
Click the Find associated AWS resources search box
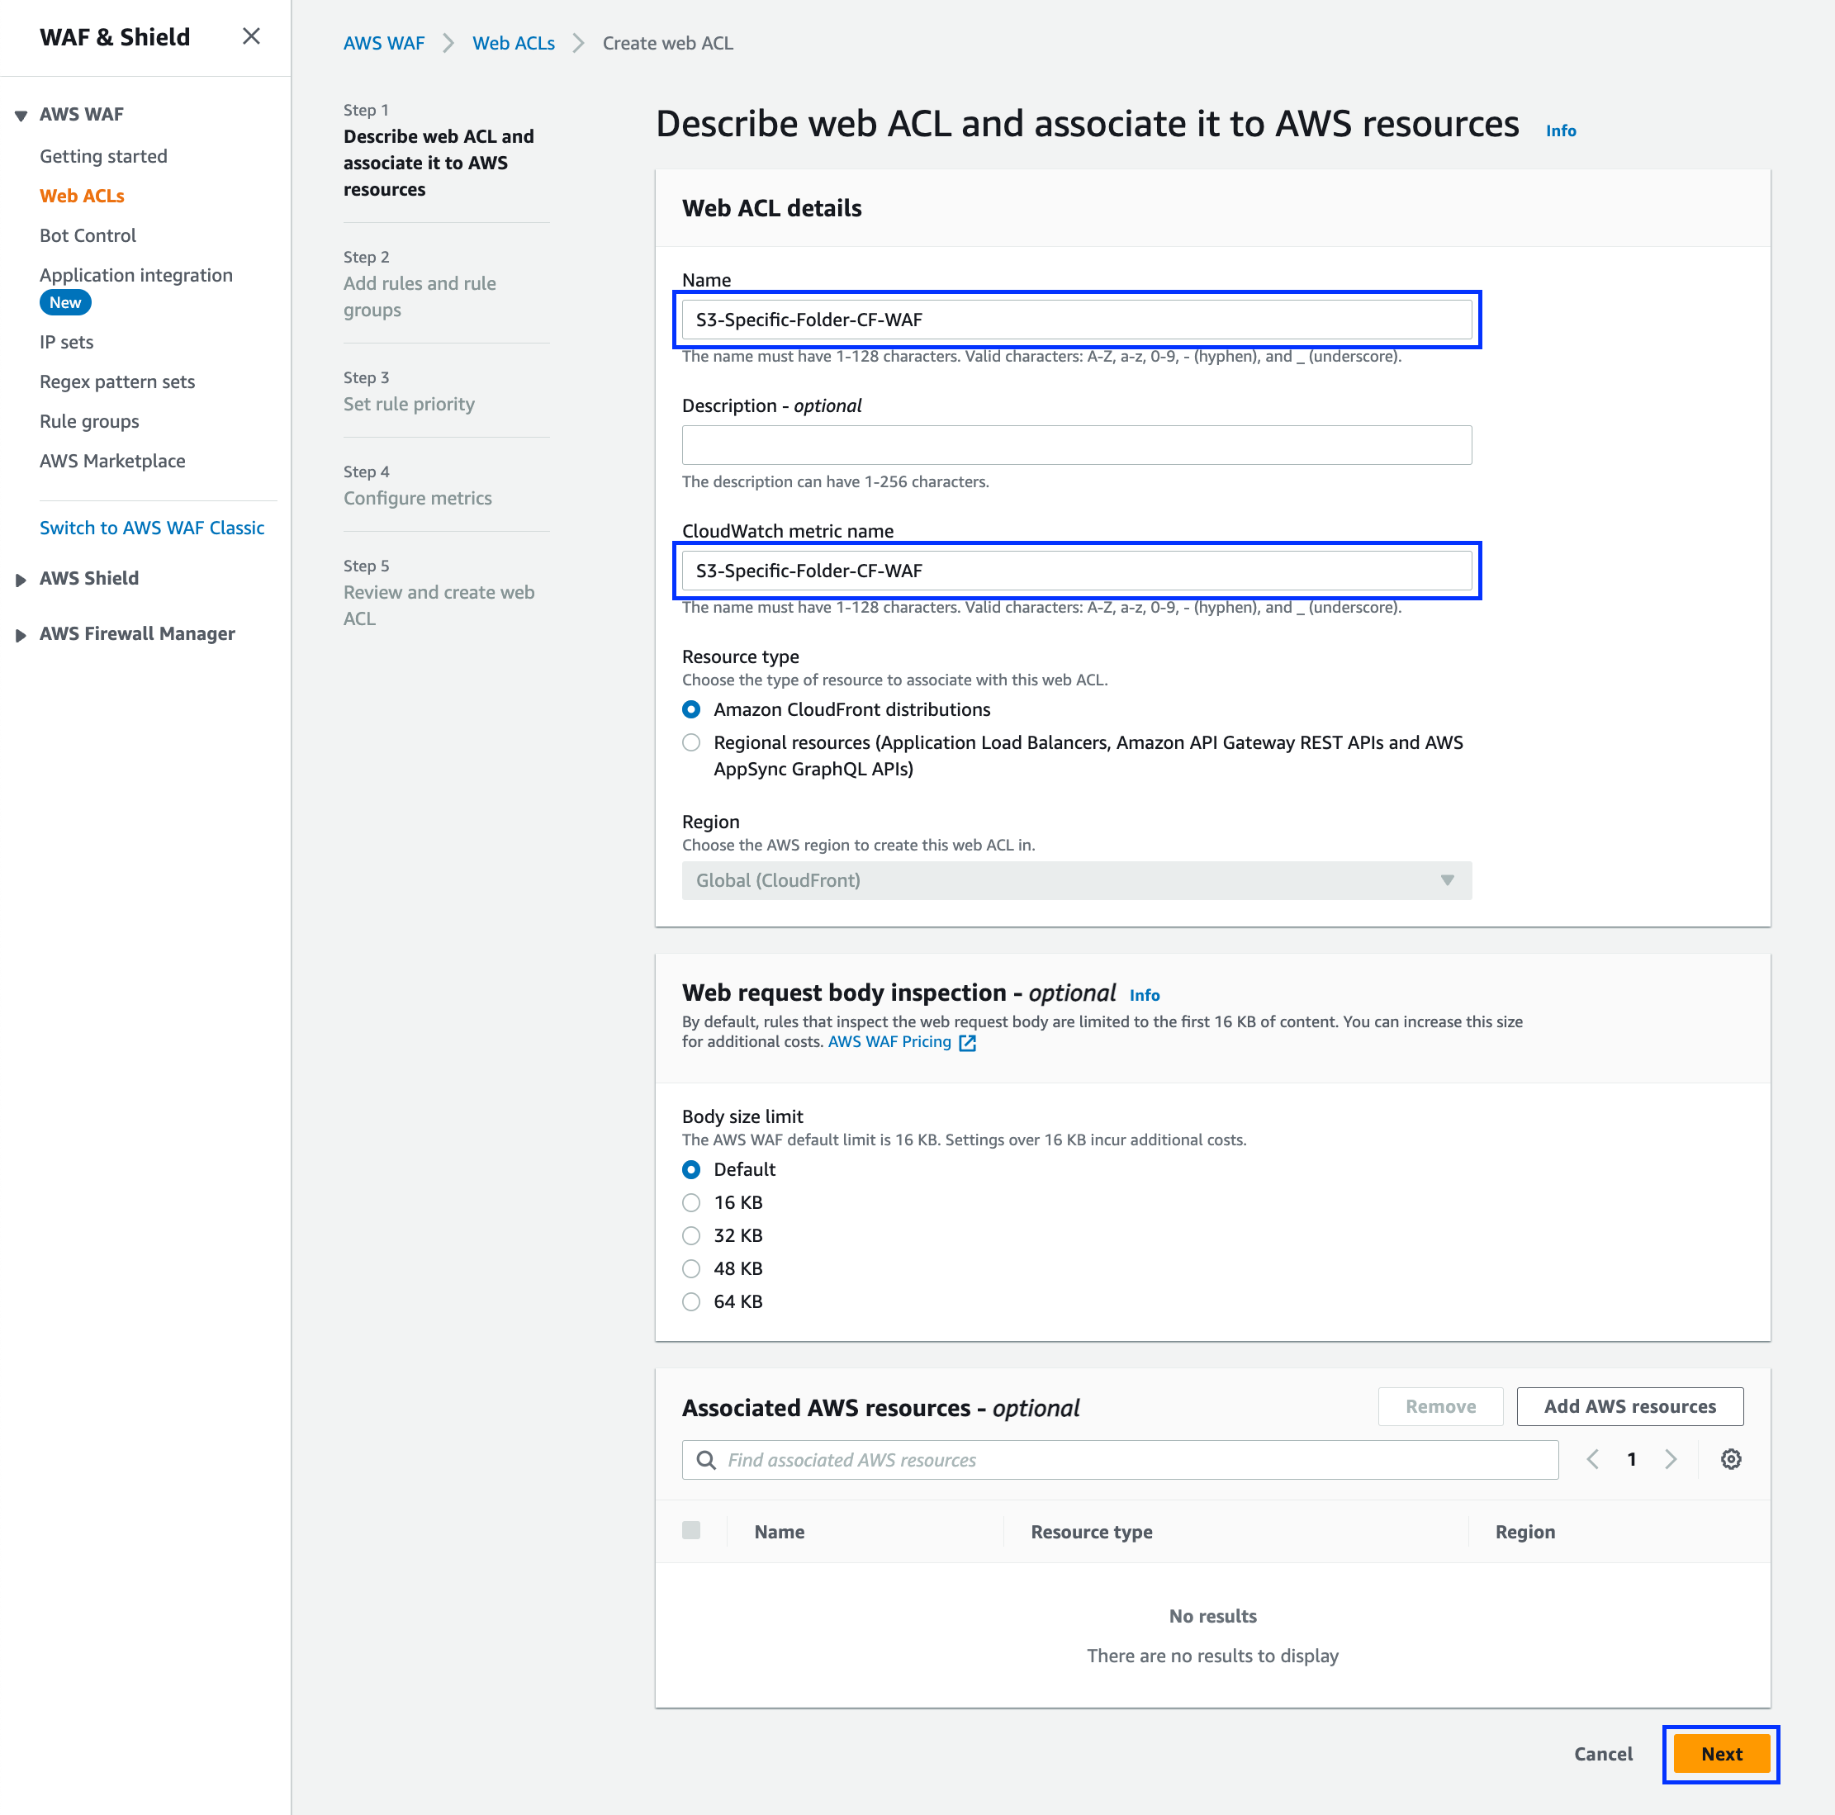pyautogui.click(x=1120, y=1460)
